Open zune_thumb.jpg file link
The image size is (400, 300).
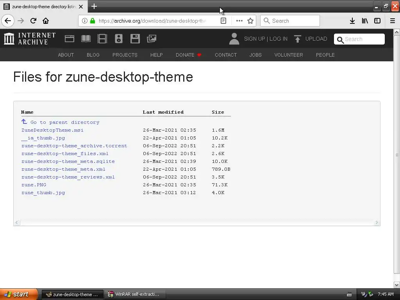click(43, 193)
